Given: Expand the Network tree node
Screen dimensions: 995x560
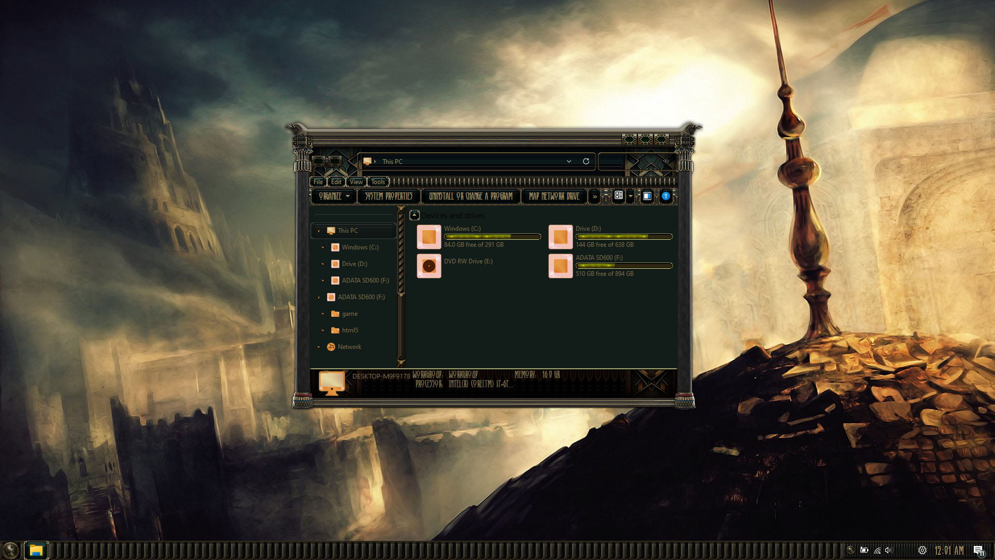Looking at the screenshot, I should [x=319, y=347].
